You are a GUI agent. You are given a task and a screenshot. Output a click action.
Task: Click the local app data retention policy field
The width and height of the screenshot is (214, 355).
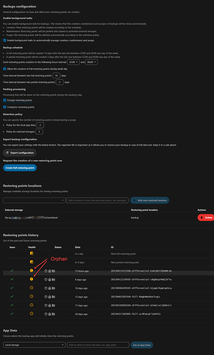click(x=40, y=125)
